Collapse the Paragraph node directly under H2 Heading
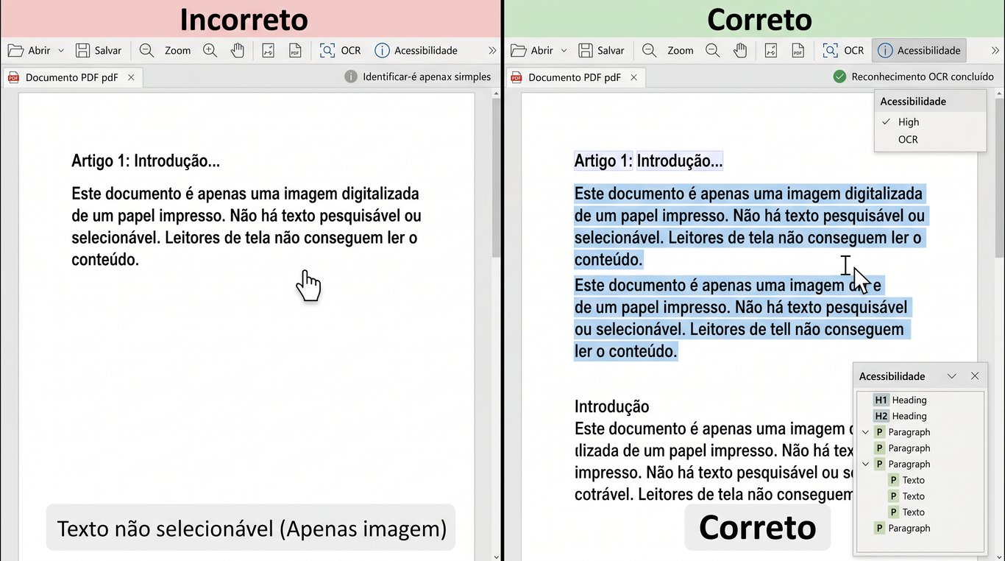The height and width of the screenshot is (561, 1005). coord(866,432)
